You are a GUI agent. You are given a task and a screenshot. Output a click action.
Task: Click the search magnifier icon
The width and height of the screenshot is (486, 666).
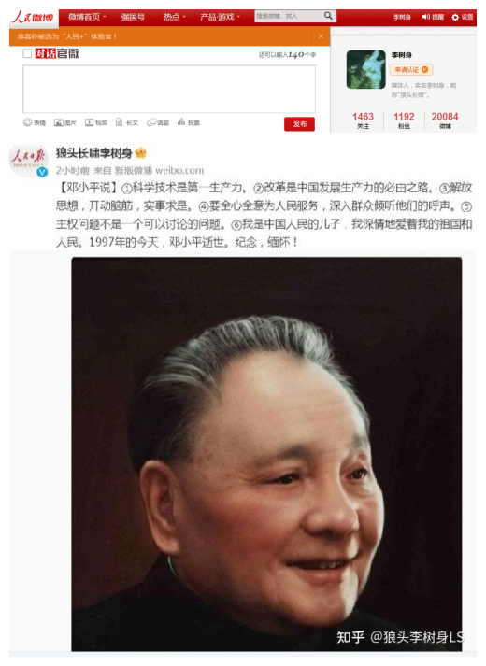click(x=328, y=16)
